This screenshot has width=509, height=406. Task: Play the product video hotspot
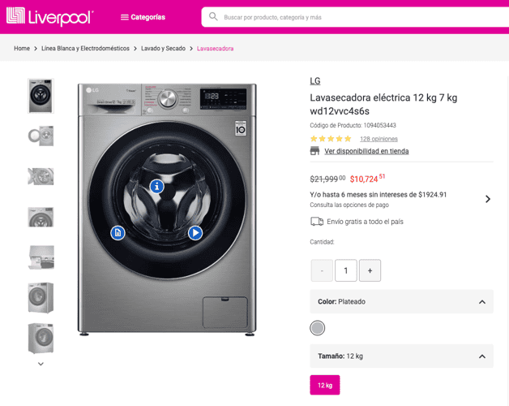[195, 233]
